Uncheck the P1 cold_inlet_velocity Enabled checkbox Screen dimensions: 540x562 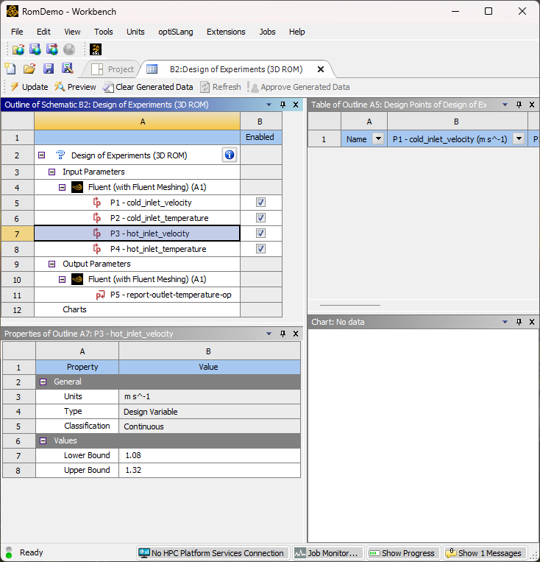pyautogui.click(x=260, y=203)
